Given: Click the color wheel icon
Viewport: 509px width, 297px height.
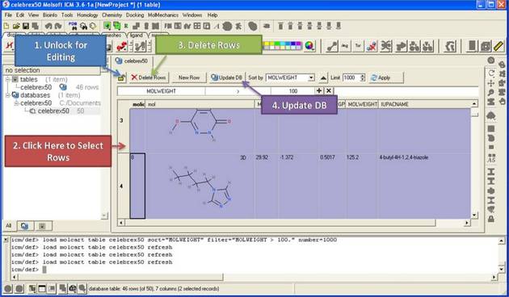Looking at the screenshot, I should (309, 46).
